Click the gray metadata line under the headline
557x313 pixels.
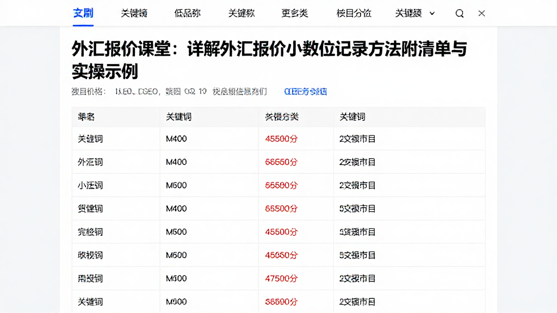169,91
